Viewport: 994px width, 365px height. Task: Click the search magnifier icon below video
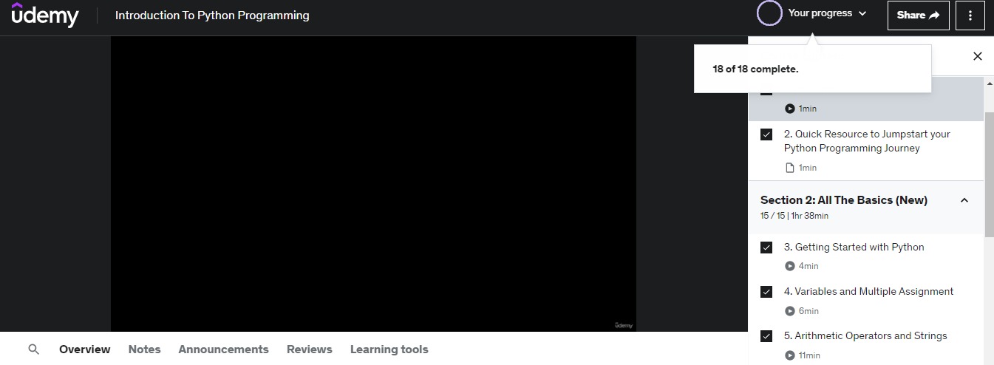[x=33, y=349]
